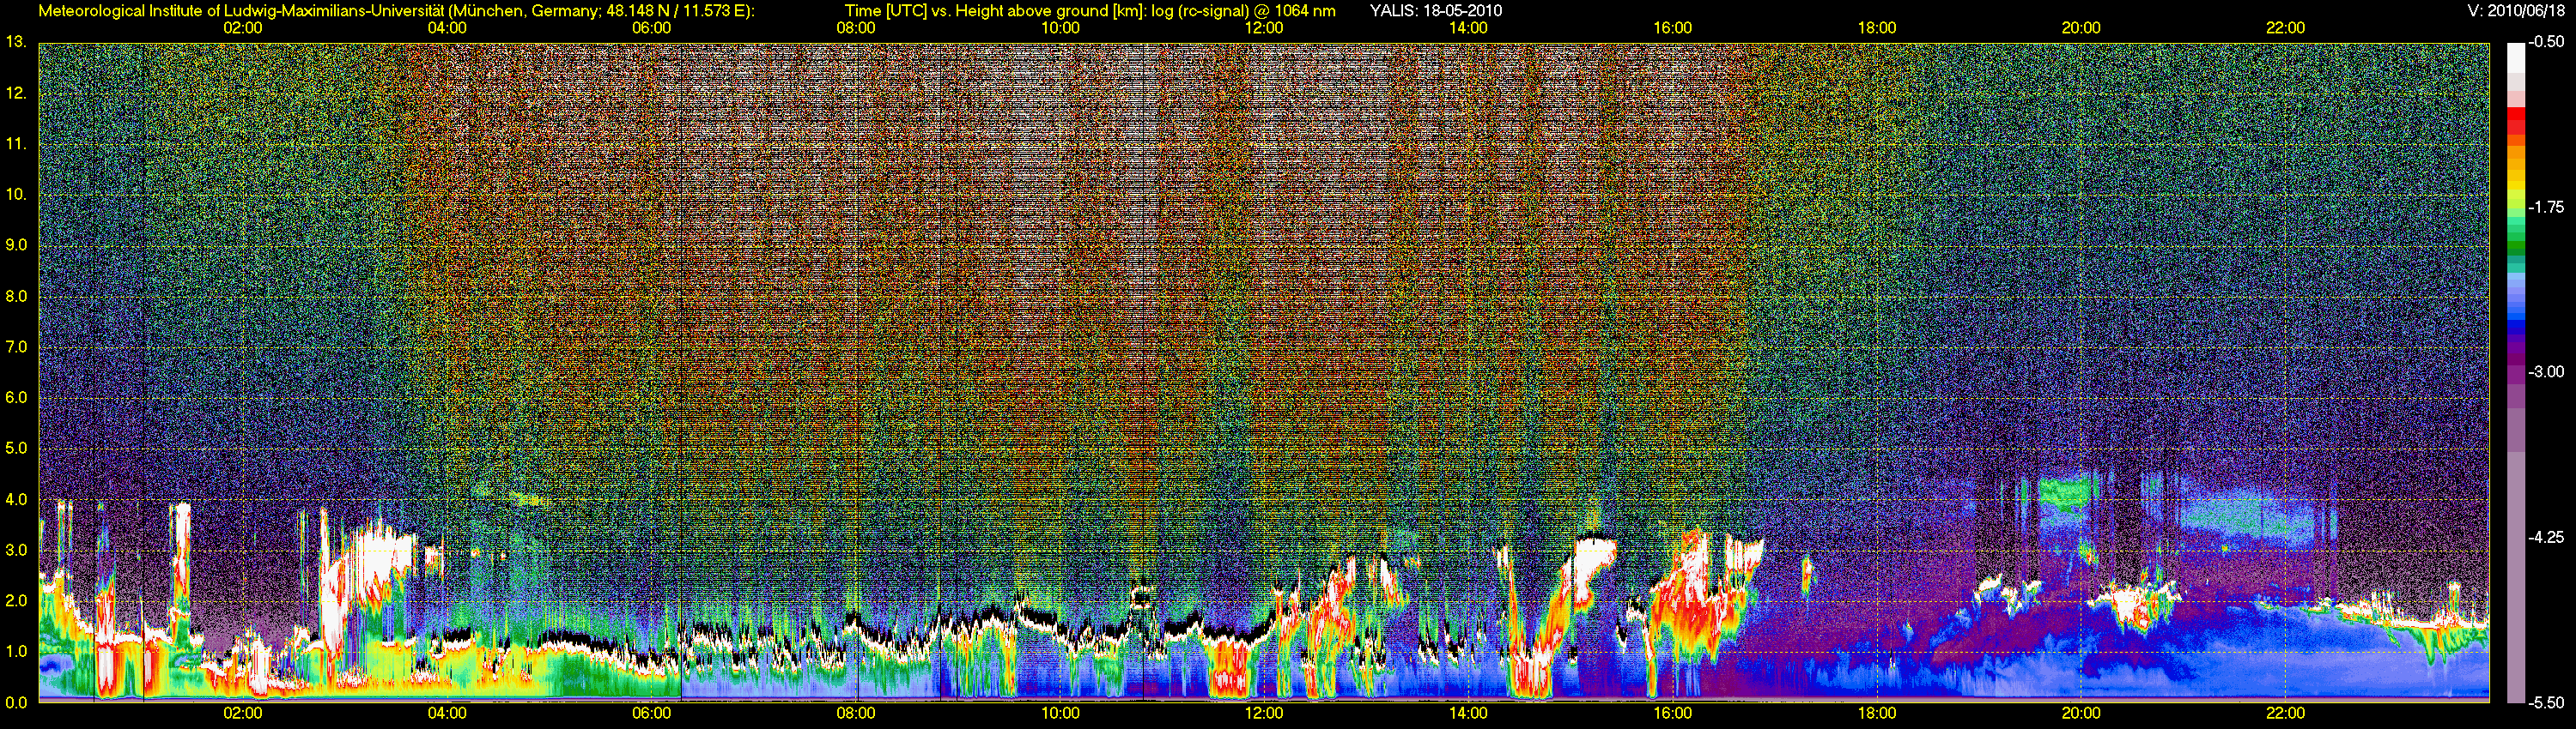Click the height axis label 0.0

point(16,702)
